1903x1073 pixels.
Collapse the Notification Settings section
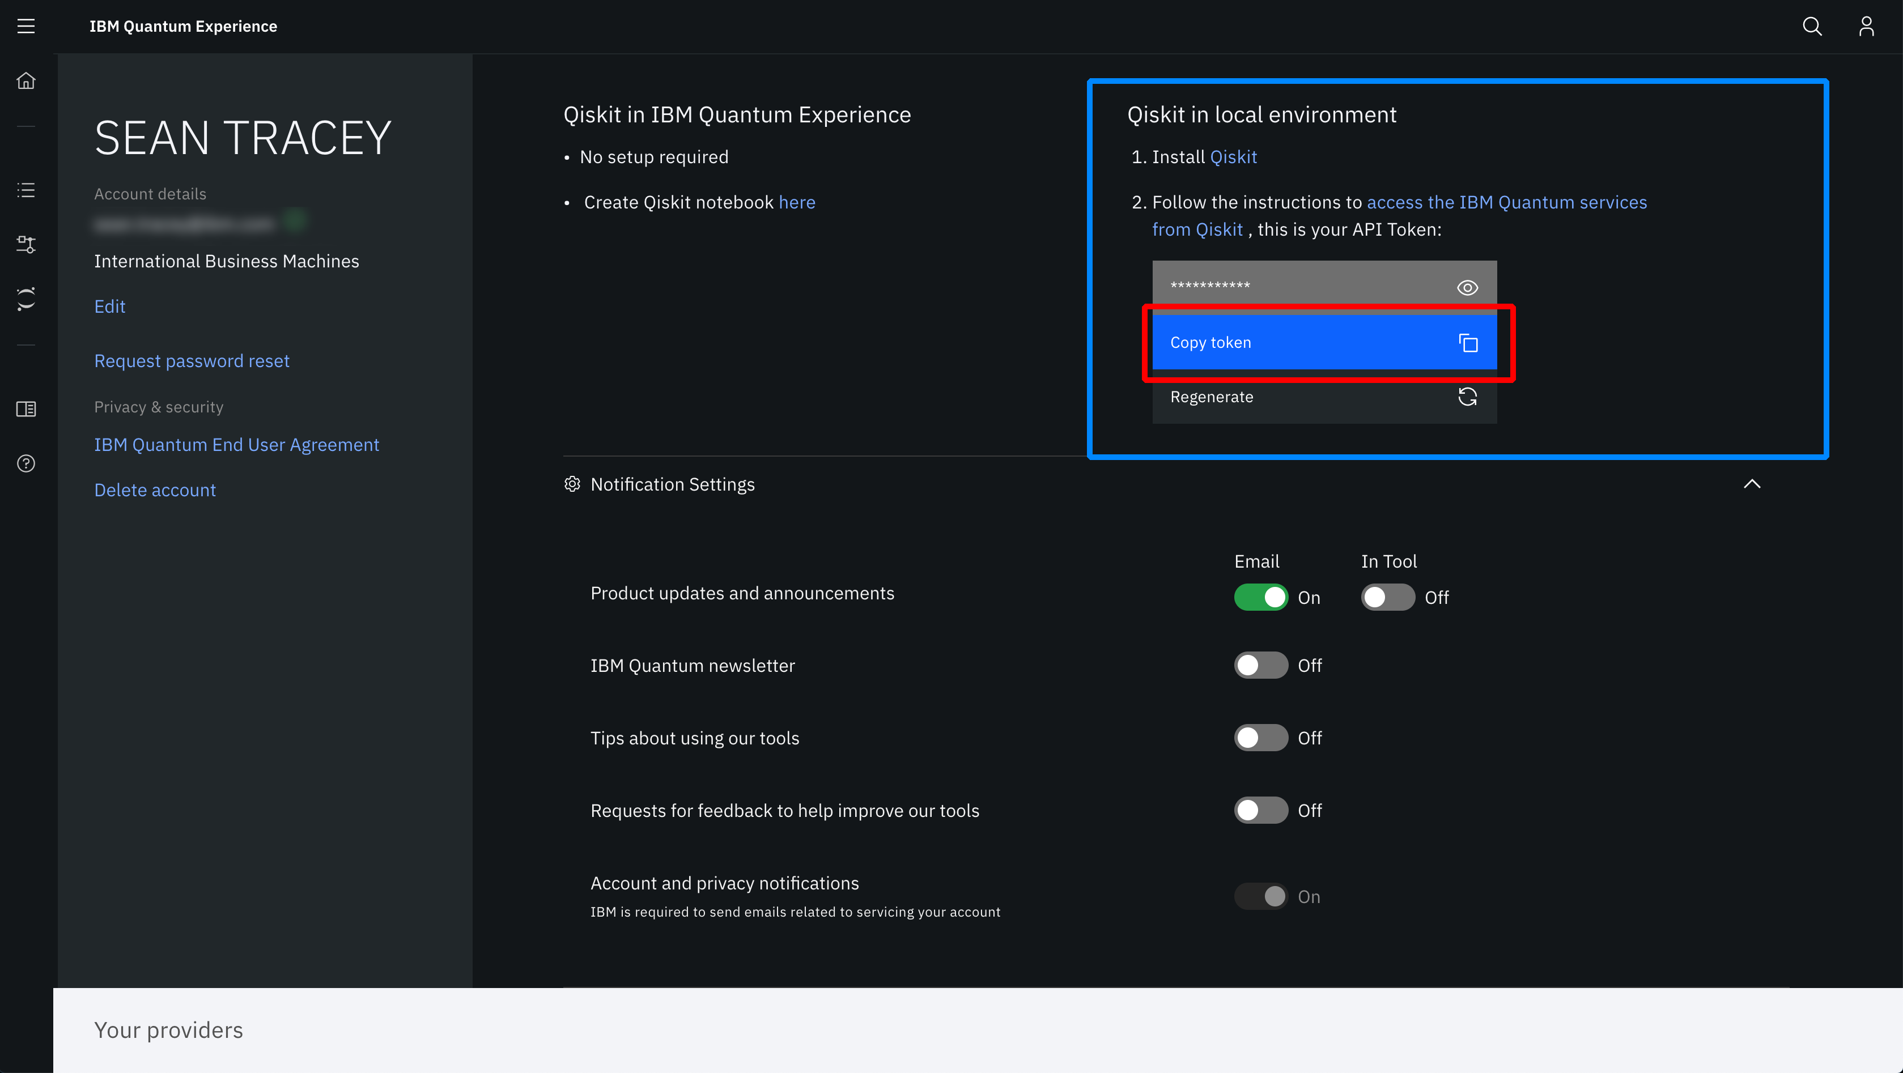pyautogui.click(x=1752, y=484)
